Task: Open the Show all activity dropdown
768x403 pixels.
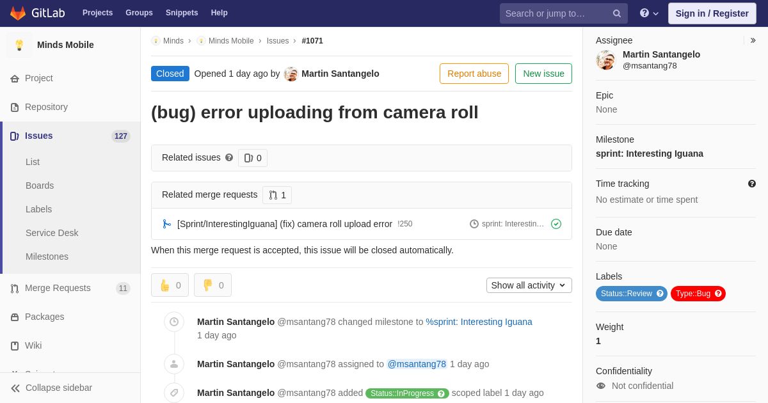Action: click(529, 285)
